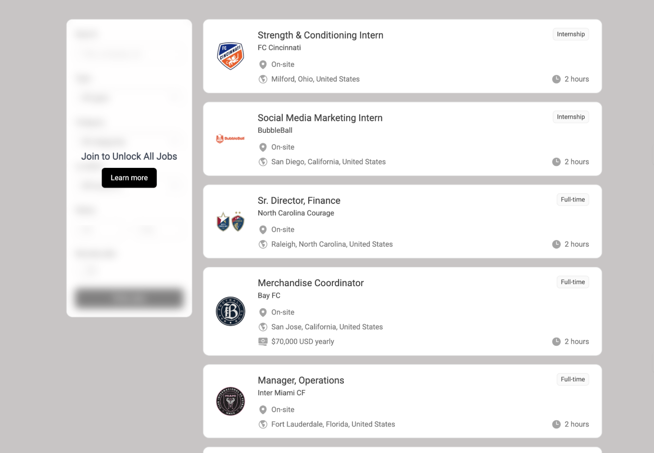The width and height of the screenshot is (654, 453).
Task: Click Full-time tag on North Carolina Courage card
Action: (x=573, y=200)
